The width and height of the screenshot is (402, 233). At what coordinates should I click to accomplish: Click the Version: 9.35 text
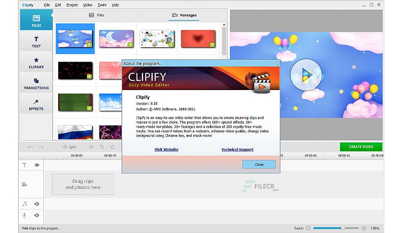pyautogui.click(x=147, y=104)
